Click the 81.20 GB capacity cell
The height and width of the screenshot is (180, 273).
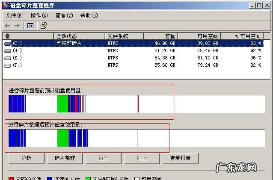click(x=165, y=50)
